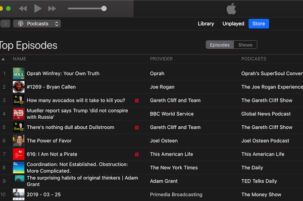Click explicit badge on Dullstroom episode
The width and height of the screenshot is (303, 201).
click(x=137, y=128)
